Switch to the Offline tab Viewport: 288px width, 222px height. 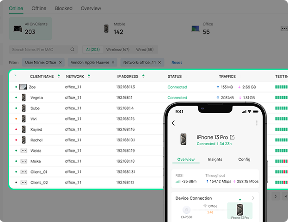coord(39,8)
